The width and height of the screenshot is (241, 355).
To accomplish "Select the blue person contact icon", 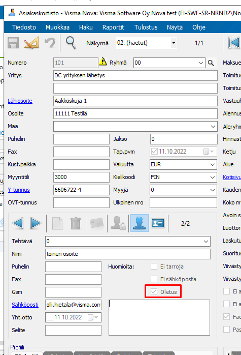I will tap(140, 223).
